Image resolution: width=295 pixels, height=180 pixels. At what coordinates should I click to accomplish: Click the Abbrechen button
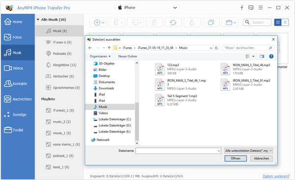(x=262, y=158)
